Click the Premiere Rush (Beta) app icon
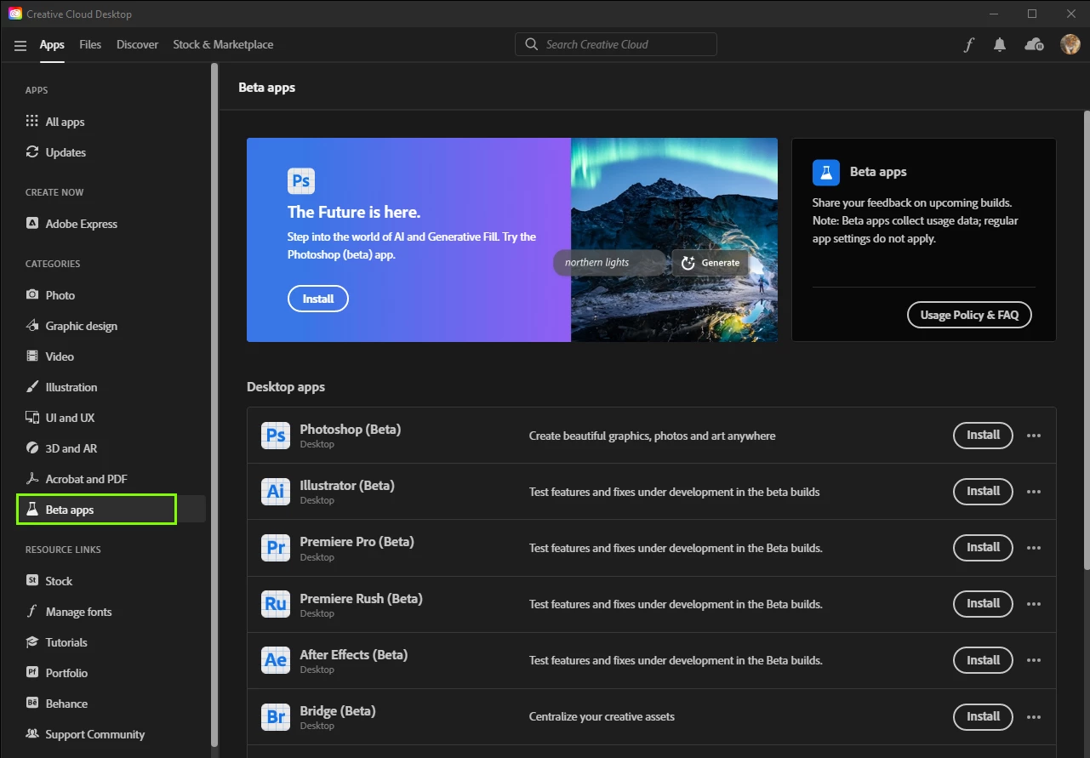The width and height of the screenshot is (1090, 758). [276, 604]
